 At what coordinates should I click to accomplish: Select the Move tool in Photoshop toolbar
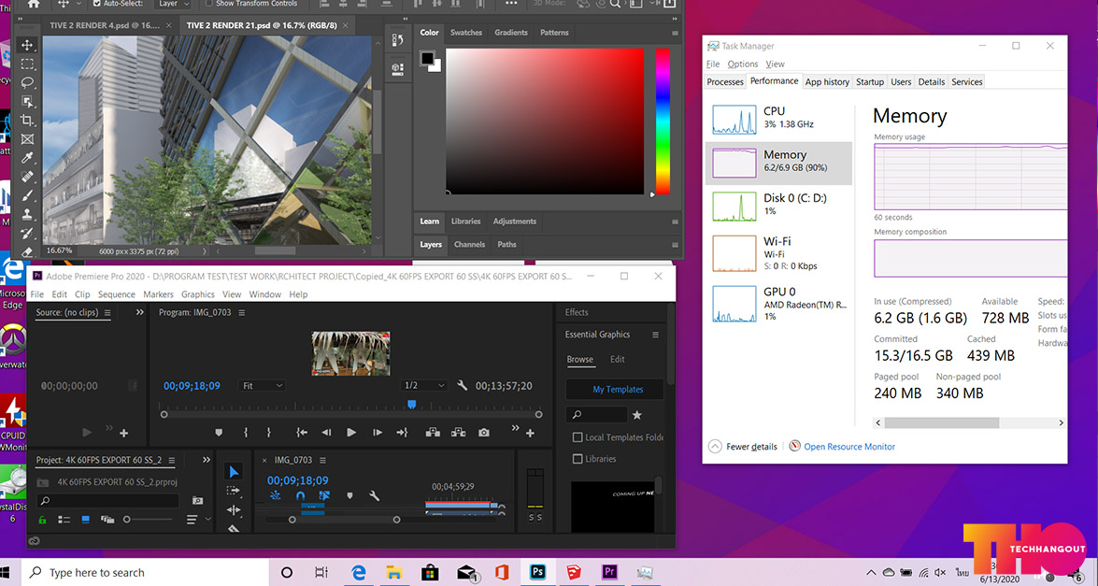click(x=27, y=46)
